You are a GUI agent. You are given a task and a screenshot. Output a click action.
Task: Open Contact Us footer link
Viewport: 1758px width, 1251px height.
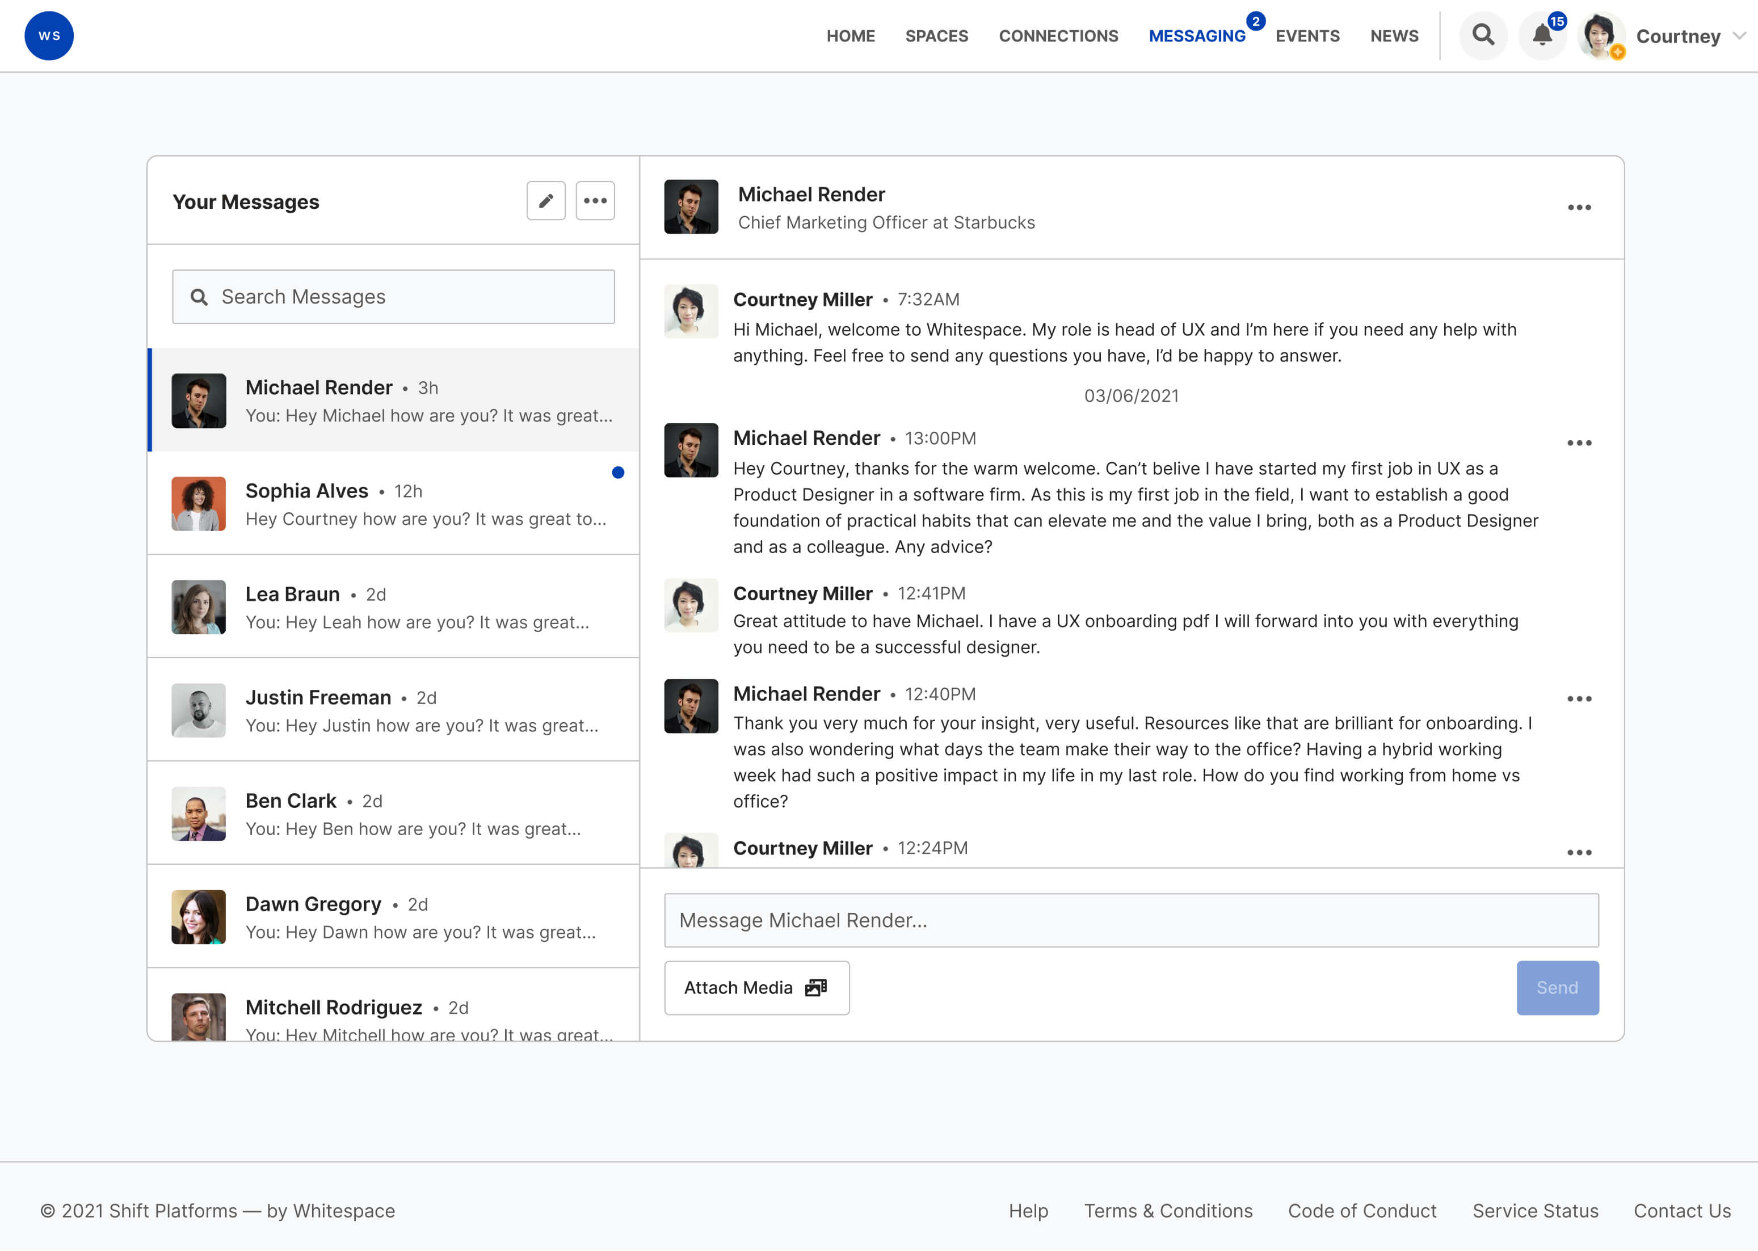[x=1682, y=1210]
